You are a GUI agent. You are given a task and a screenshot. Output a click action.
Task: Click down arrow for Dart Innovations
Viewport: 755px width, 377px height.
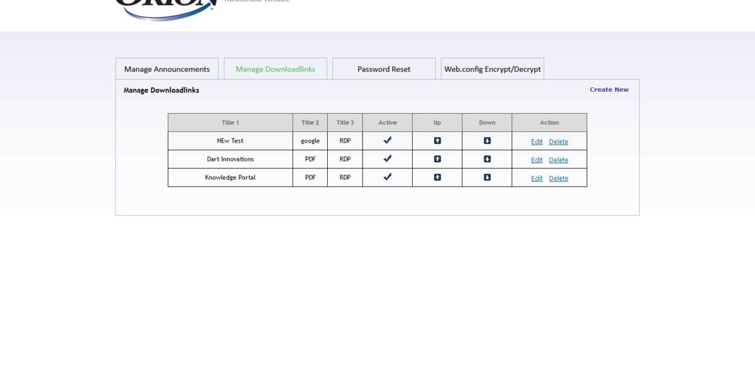[x=487, y=159]
